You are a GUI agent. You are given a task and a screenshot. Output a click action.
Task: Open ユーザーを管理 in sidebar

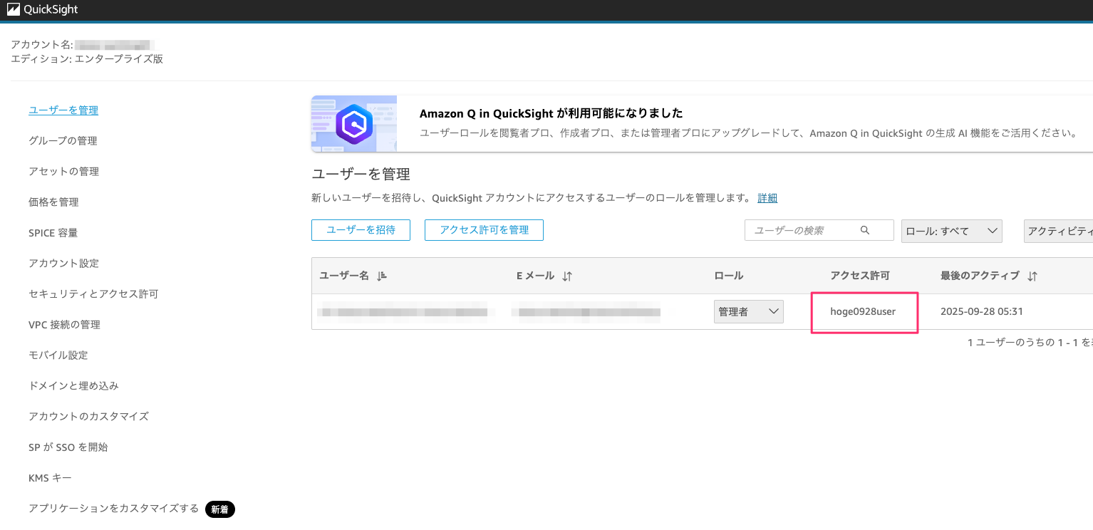(63, 110)
